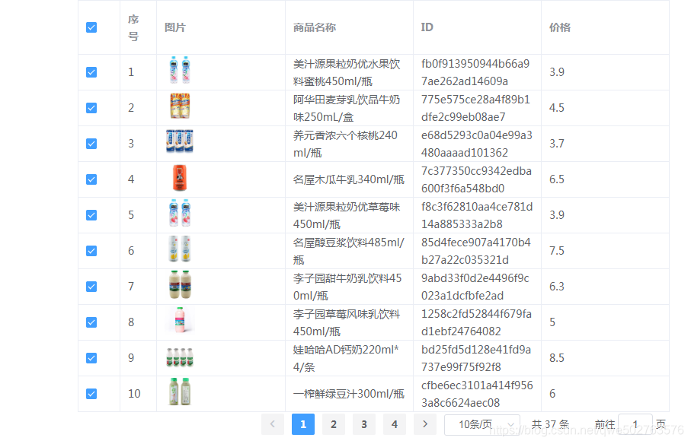Go to next page arrow

(425, 424)
